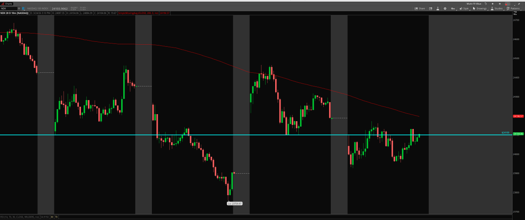Expand the NDX symbol dropdown arrow
This screenshot has height=220, width=525.
coord(19,9)
